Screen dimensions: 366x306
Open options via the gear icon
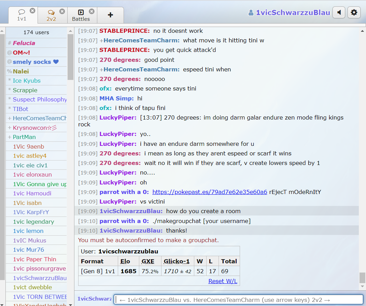354,12
